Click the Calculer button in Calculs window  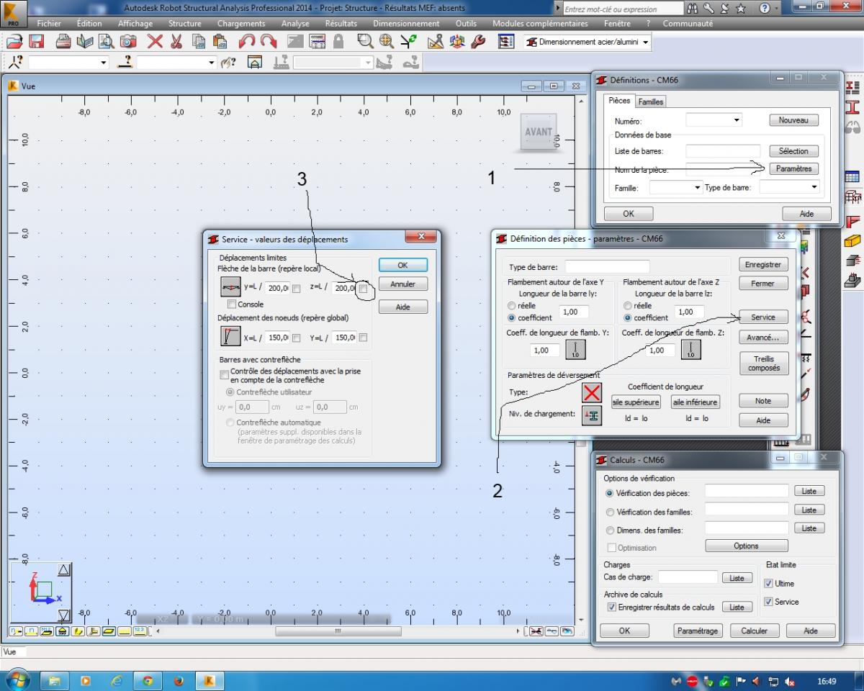pyautogui.click(x=755, y=631)
